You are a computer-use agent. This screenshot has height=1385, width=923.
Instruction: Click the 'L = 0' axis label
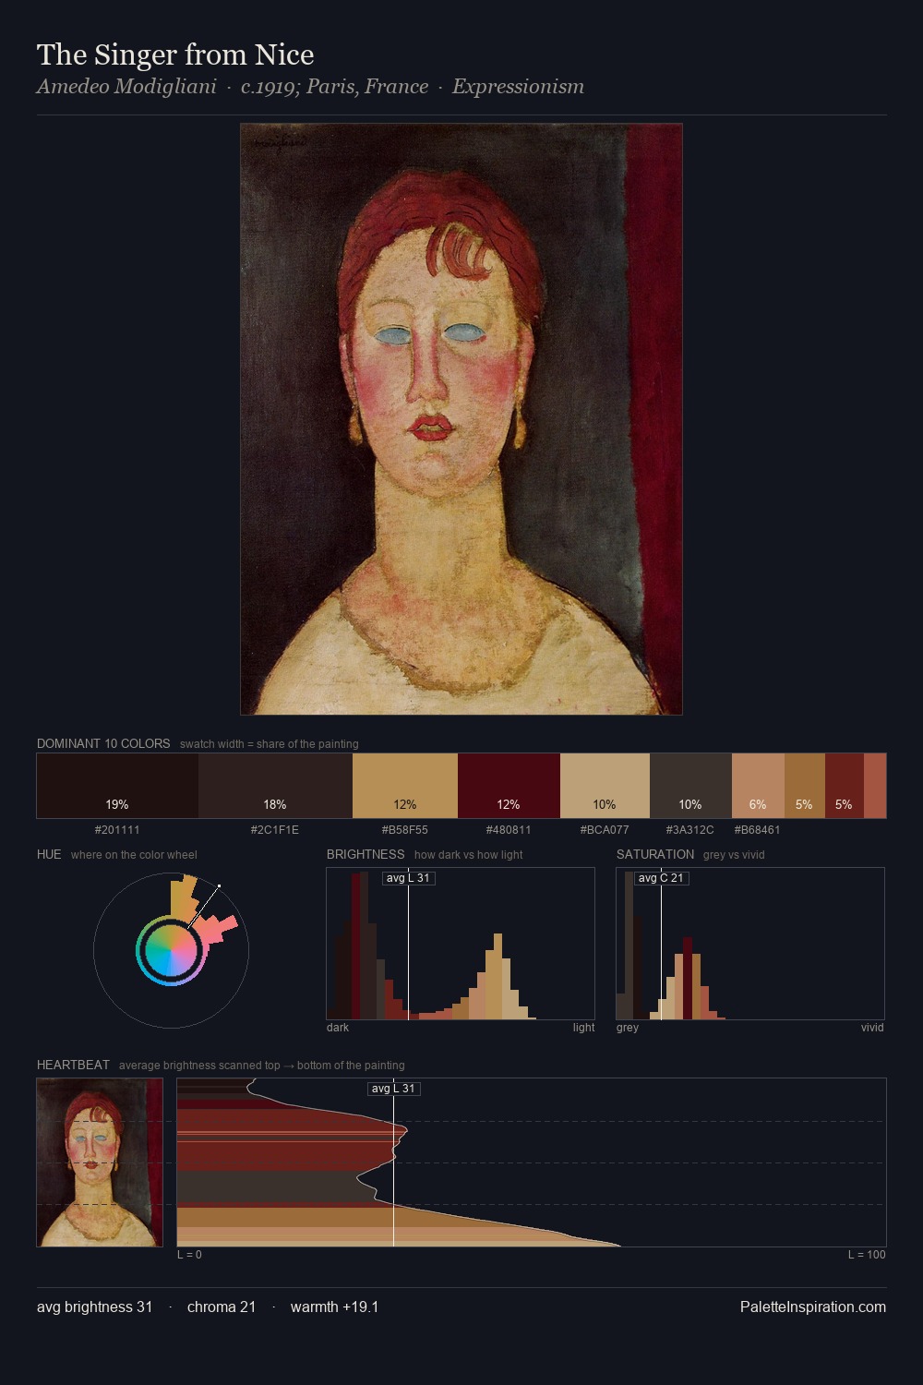189,1255
